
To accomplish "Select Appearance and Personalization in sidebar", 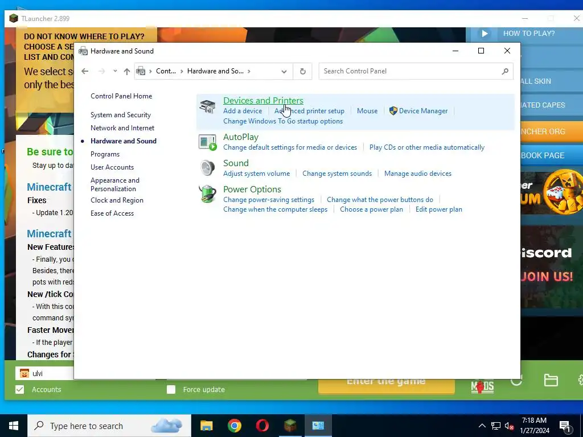I will (115, 184).
